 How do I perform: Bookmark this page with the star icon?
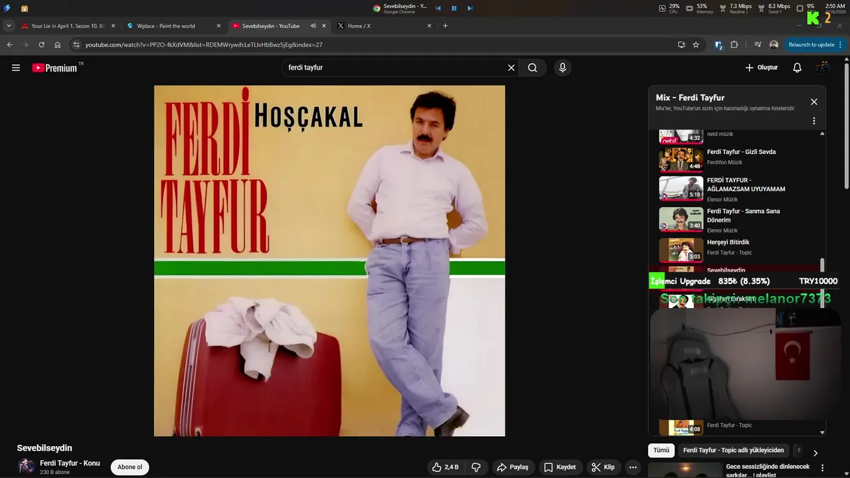point(696,44)
